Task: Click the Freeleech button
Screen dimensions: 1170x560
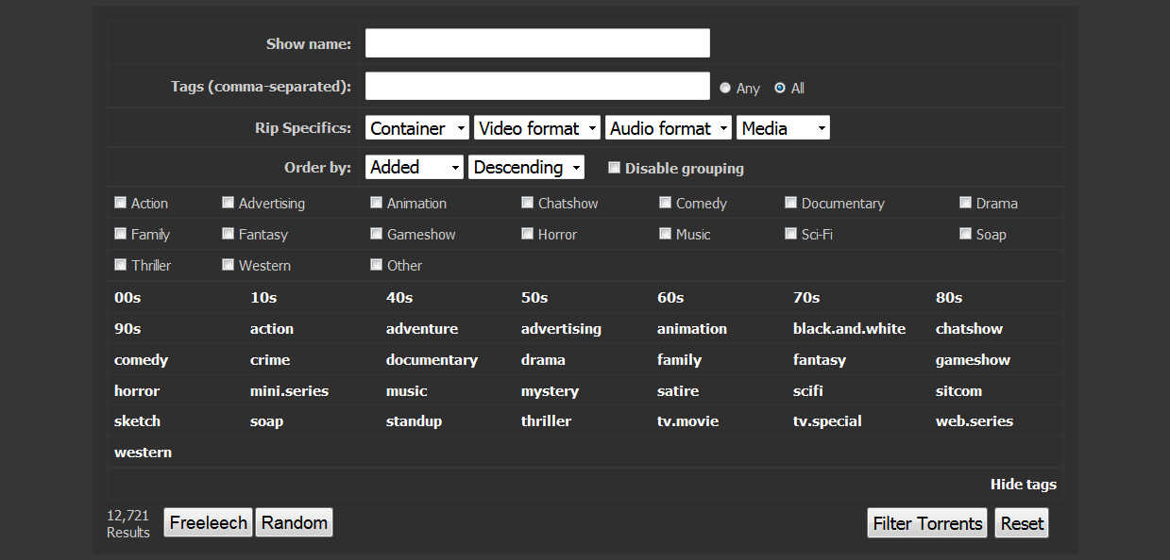Action: [x=208, y=522]
